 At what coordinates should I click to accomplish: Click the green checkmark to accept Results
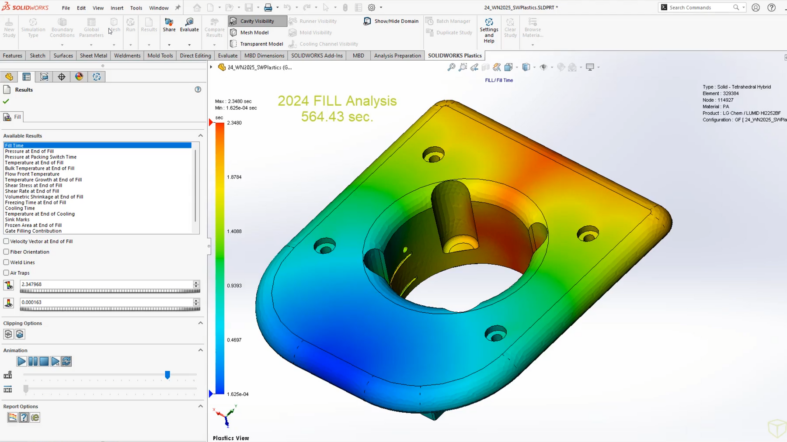pyautogui.click(x=6, y=101)
